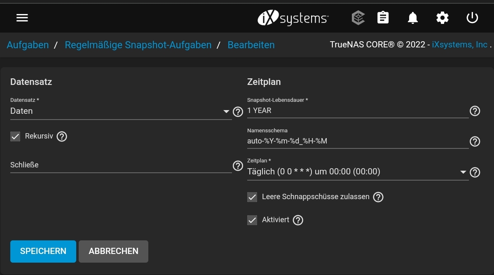Open the Regelmäßige Snapshot-Aufgaben breadcrumb
The width and height of the screenshot is (494, 275).
point(138,45)
